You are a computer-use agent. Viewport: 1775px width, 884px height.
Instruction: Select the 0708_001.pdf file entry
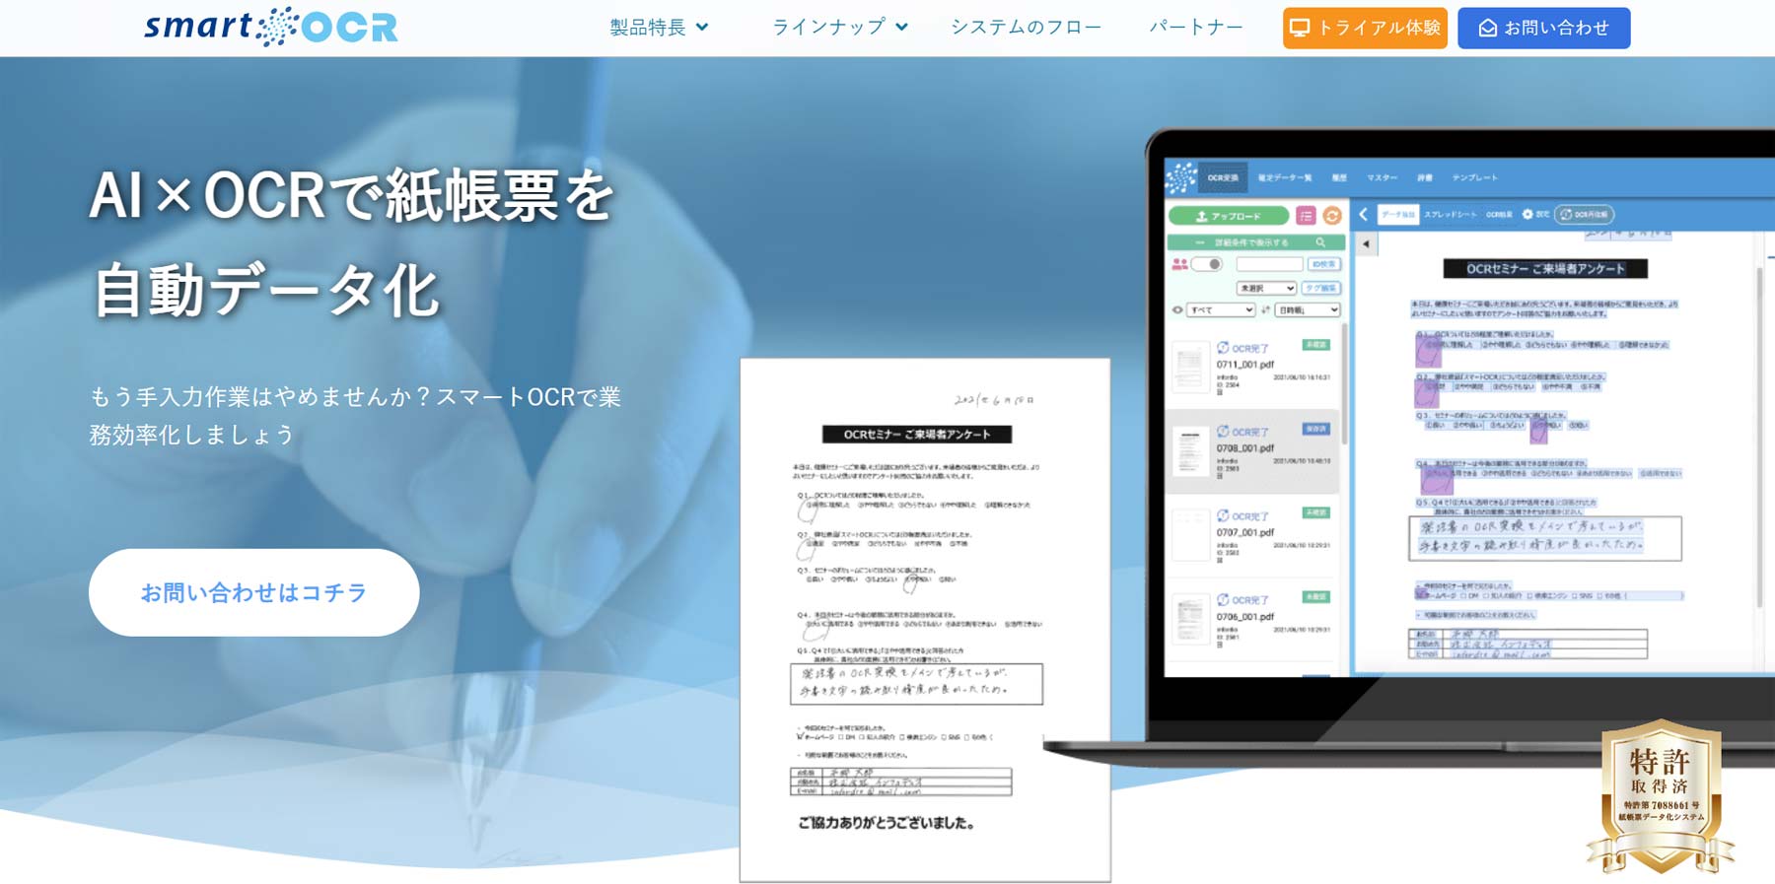coord(1252,451)
